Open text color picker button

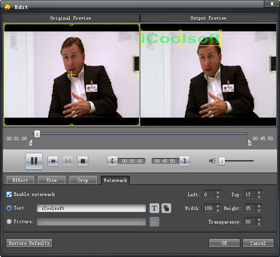(x=166, y=208)
